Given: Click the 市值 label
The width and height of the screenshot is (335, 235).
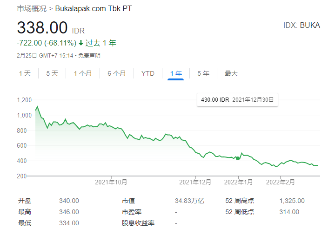Looking at the screenshot, I should point(128,201).
